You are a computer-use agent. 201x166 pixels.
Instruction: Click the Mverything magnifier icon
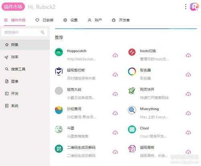132,110
